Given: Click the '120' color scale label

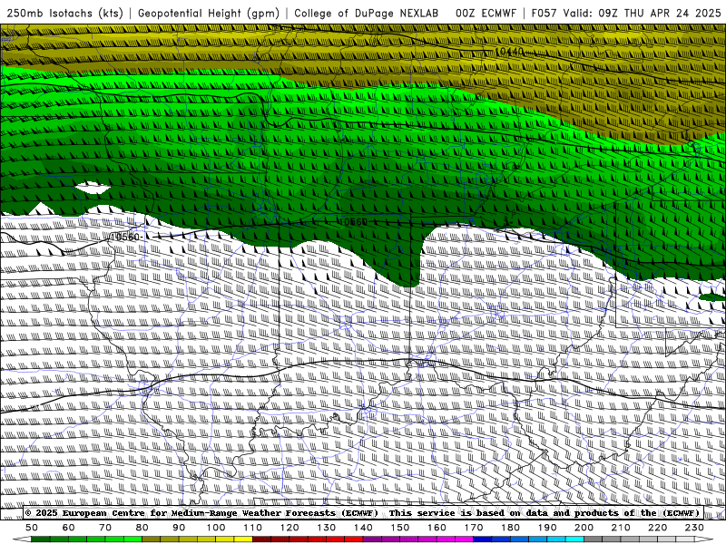Looking at the screenshot, I should [x=289, y=528].
